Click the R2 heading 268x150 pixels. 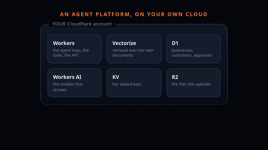[x=175, y=77]
